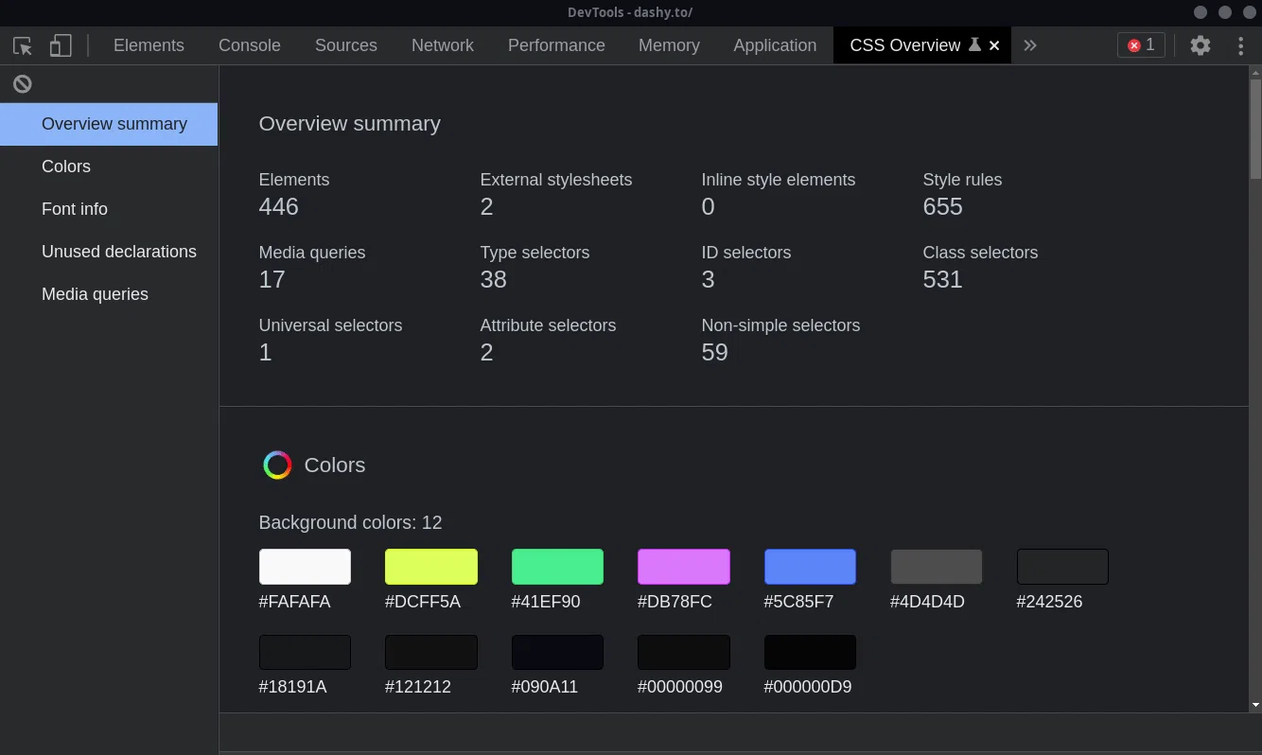Screen dimensions: 1262x755
Task: Click the #5C85F7 blue swatch
Action: click(810, 567)
